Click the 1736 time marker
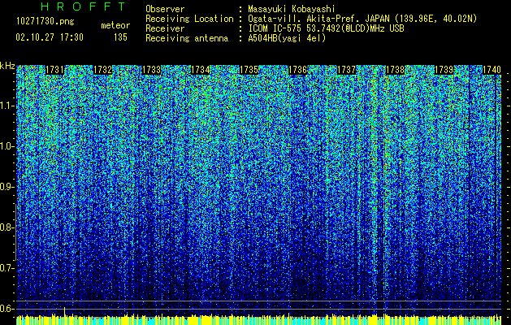Image resolution: width=511 pixels, height=325 pixels. click(298, 70)
